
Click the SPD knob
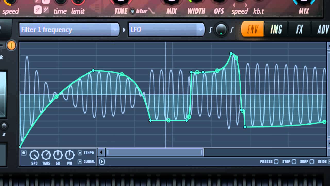(x=34, y=155)
